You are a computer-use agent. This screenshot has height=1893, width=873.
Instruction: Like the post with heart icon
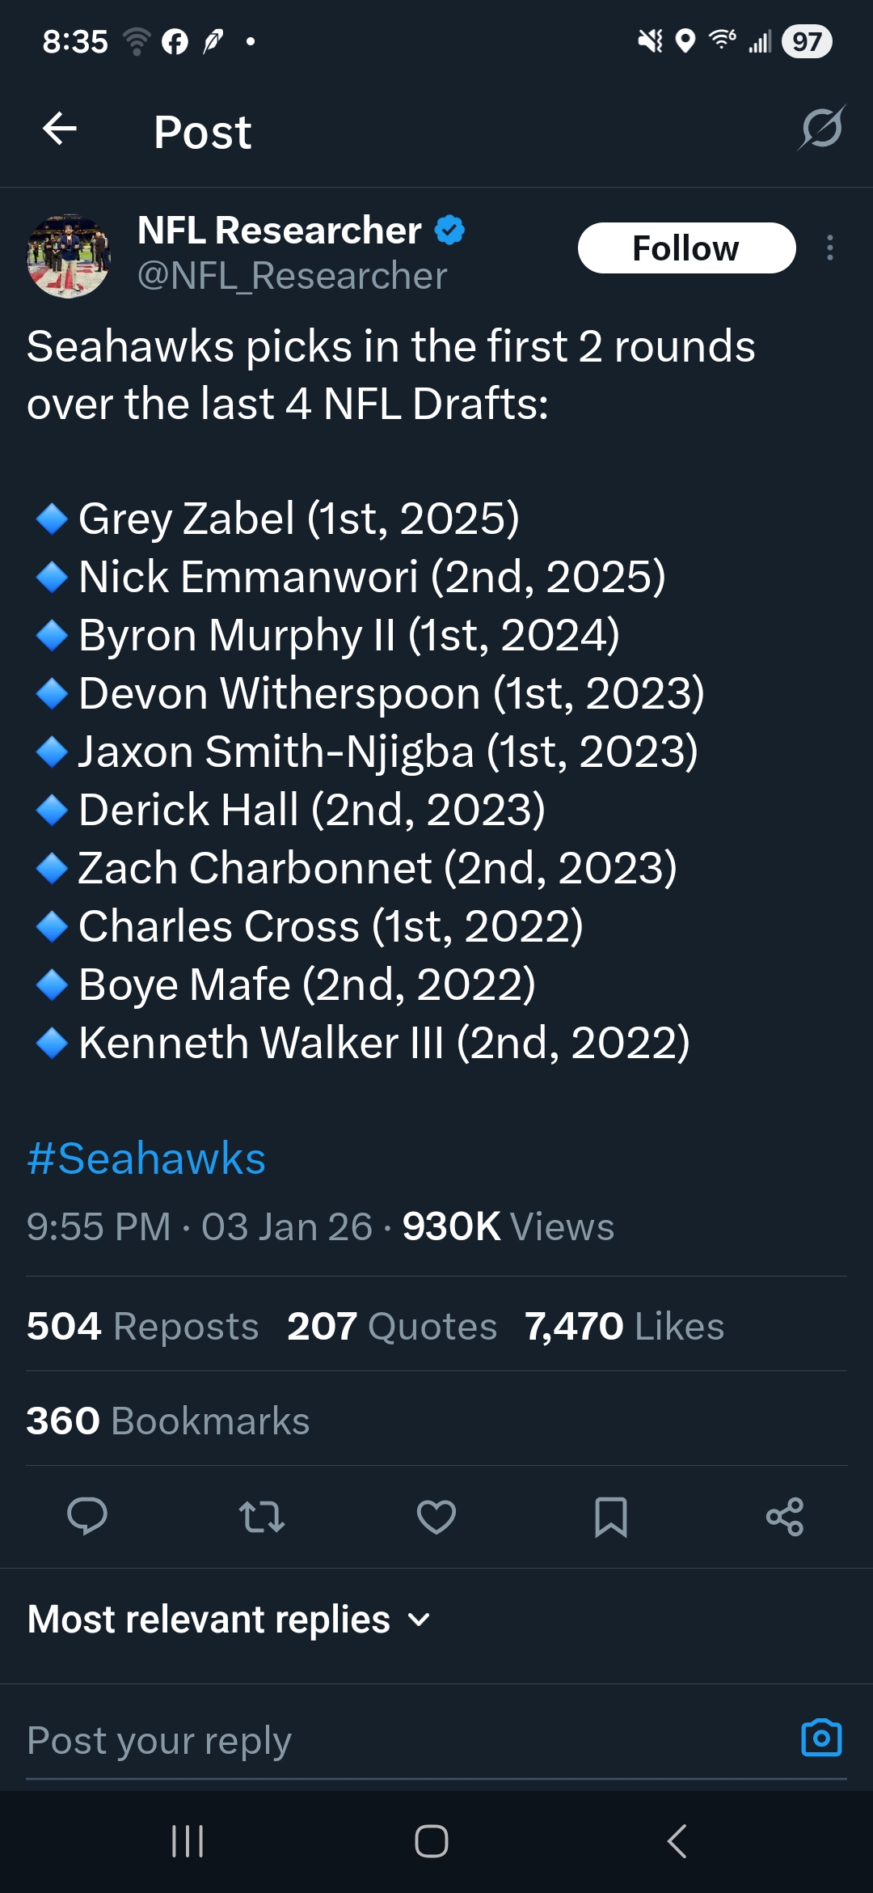436,1516
